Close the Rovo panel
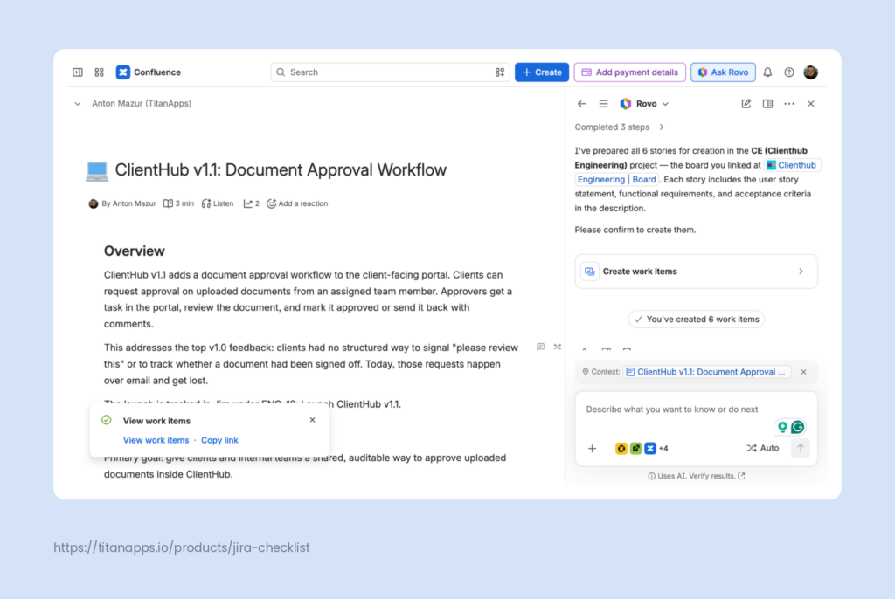Viewport: 895px width, 599px height. [x=810, y=104]
